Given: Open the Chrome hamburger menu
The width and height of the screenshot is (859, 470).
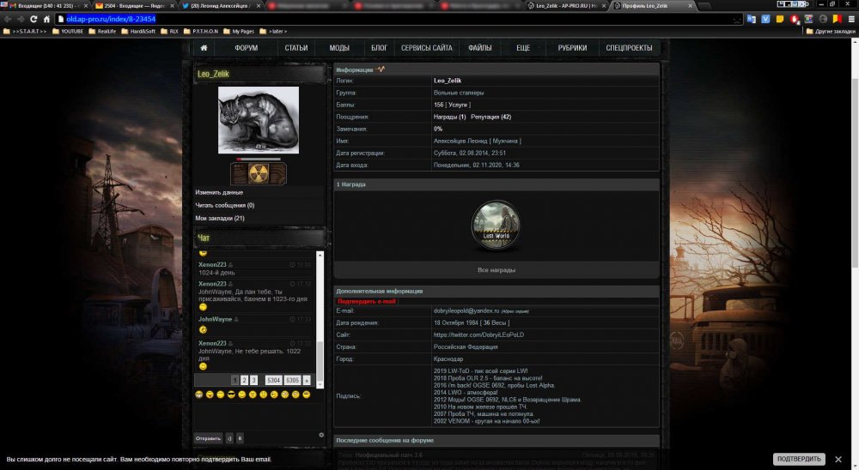Looking at the screenshot, I should click(x=850, y=19).
